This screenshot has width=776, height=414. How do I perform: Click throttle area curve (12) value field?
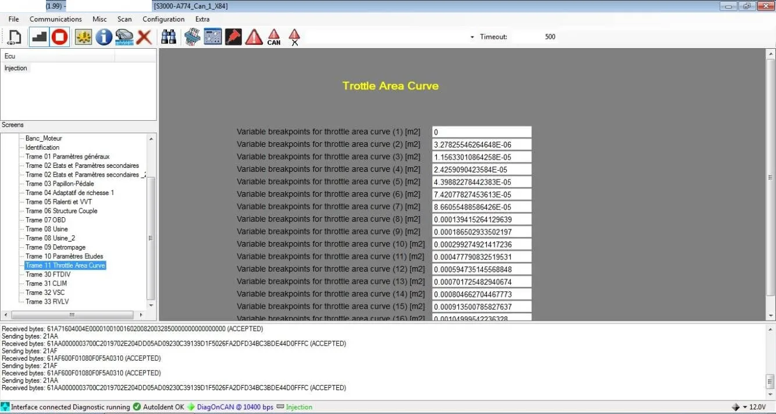click(482, 269)
